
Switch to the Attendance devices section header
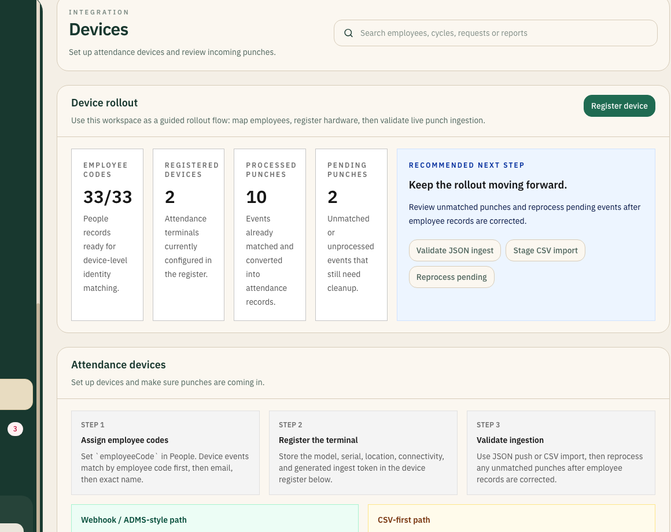pyautogui.click(x=118, y=365)
